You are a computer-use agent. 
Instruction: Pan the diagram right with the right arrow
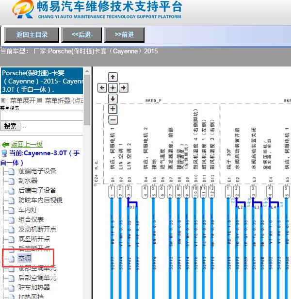point(123,88)
